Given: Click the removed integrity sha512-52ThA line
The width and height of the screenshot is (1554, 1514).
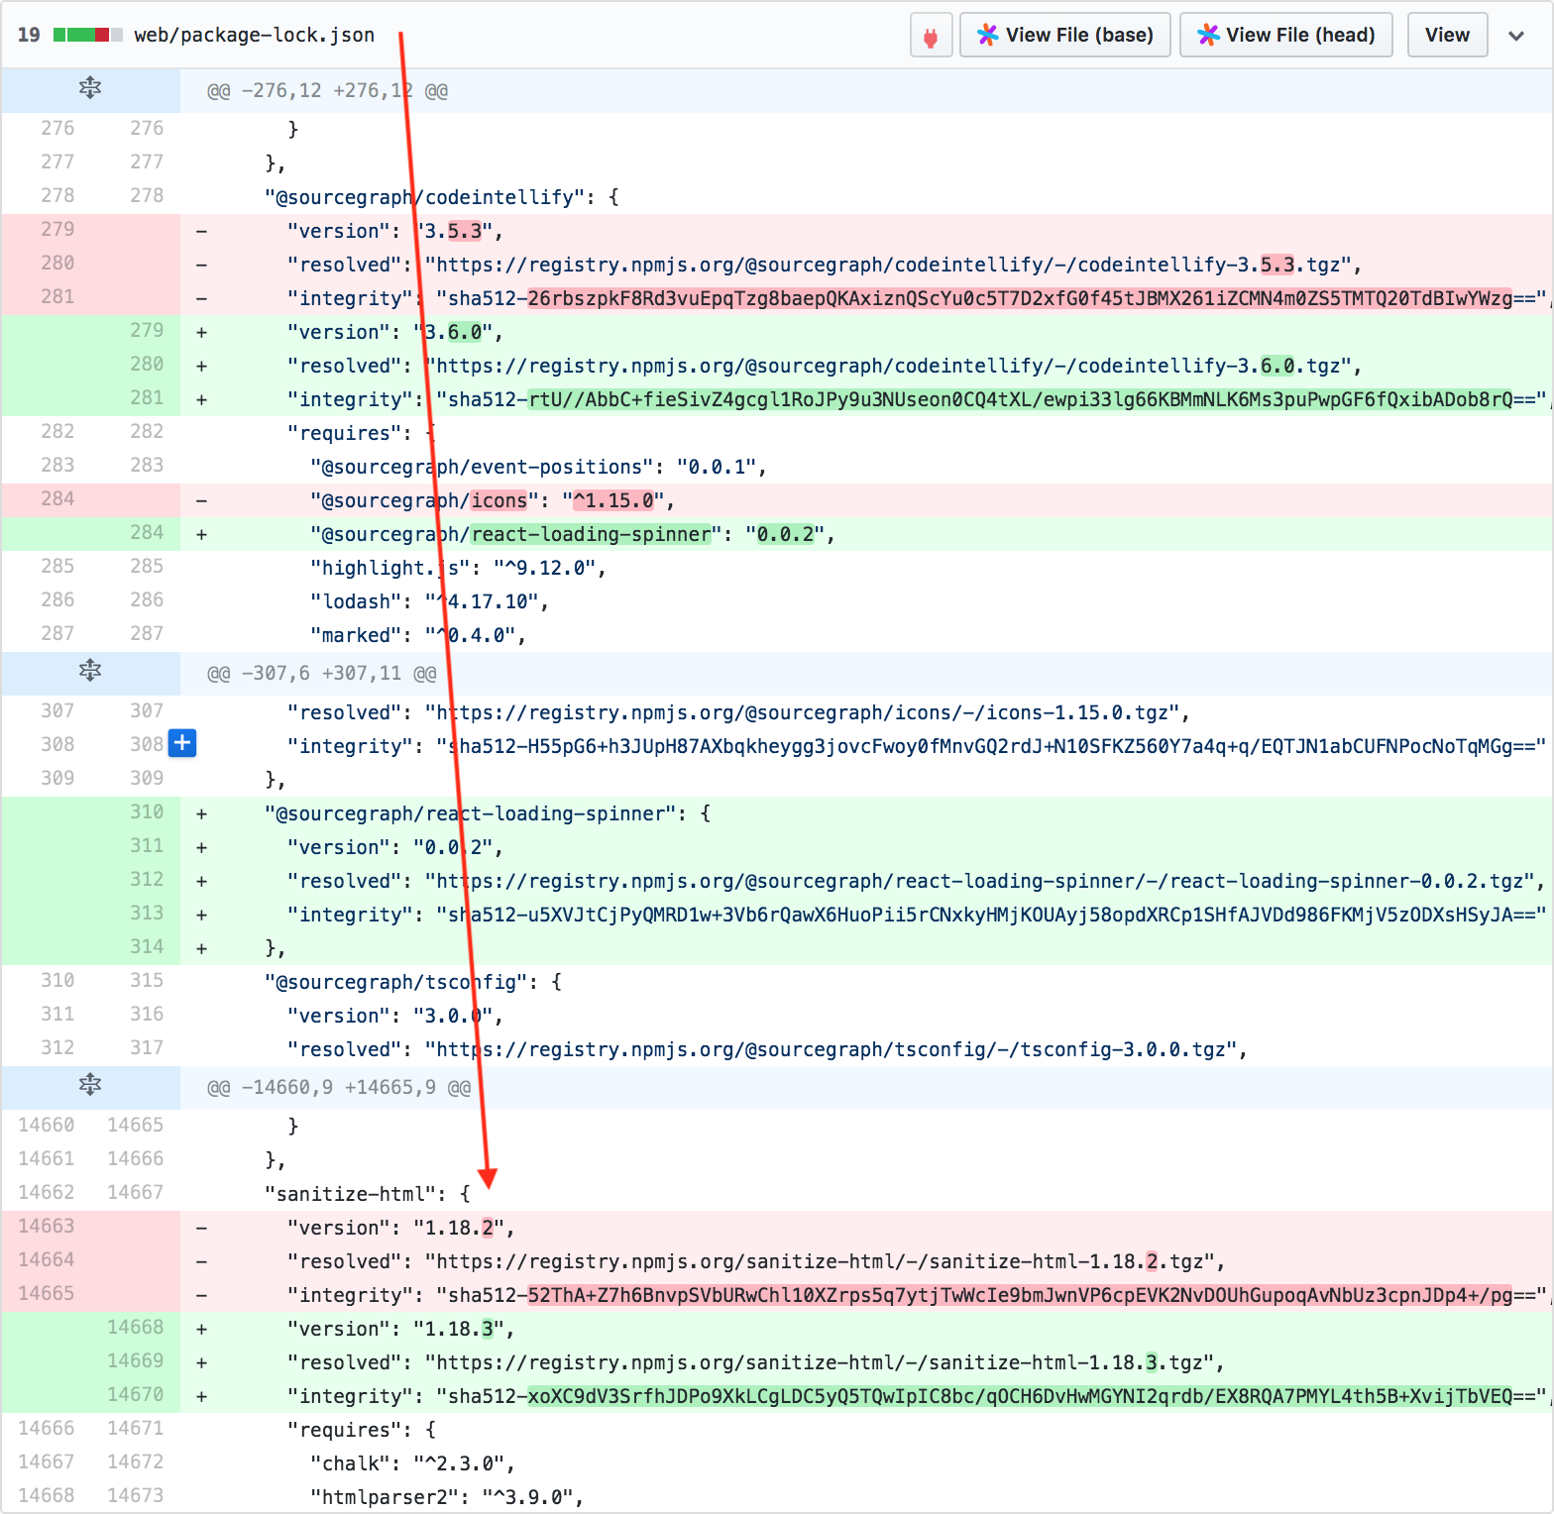Looking at the screenshot, I should point(919,1295).
